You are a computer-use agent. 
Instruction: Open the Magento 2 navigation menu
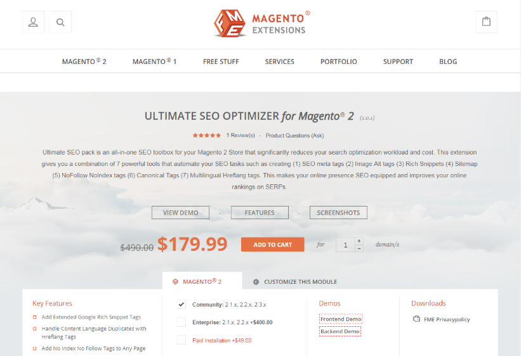coord(84,61)
